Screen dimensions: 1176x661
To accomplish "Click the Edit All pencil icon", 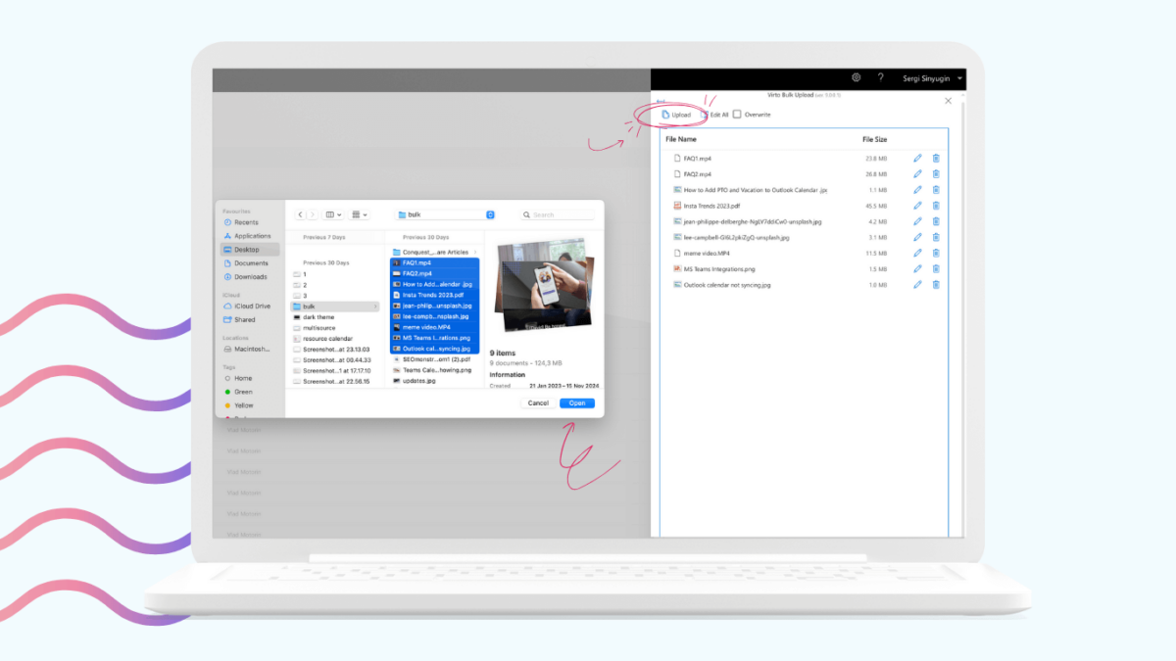I will pos(704,115).
